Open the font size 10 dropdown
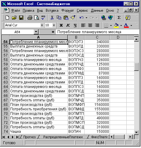 pyautogui.click(x=54, y=25)
